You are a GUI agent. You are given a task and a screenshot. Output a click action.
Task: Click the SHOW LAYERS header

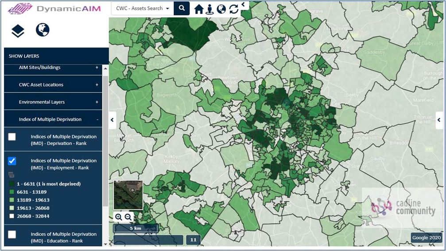[56, 56]
